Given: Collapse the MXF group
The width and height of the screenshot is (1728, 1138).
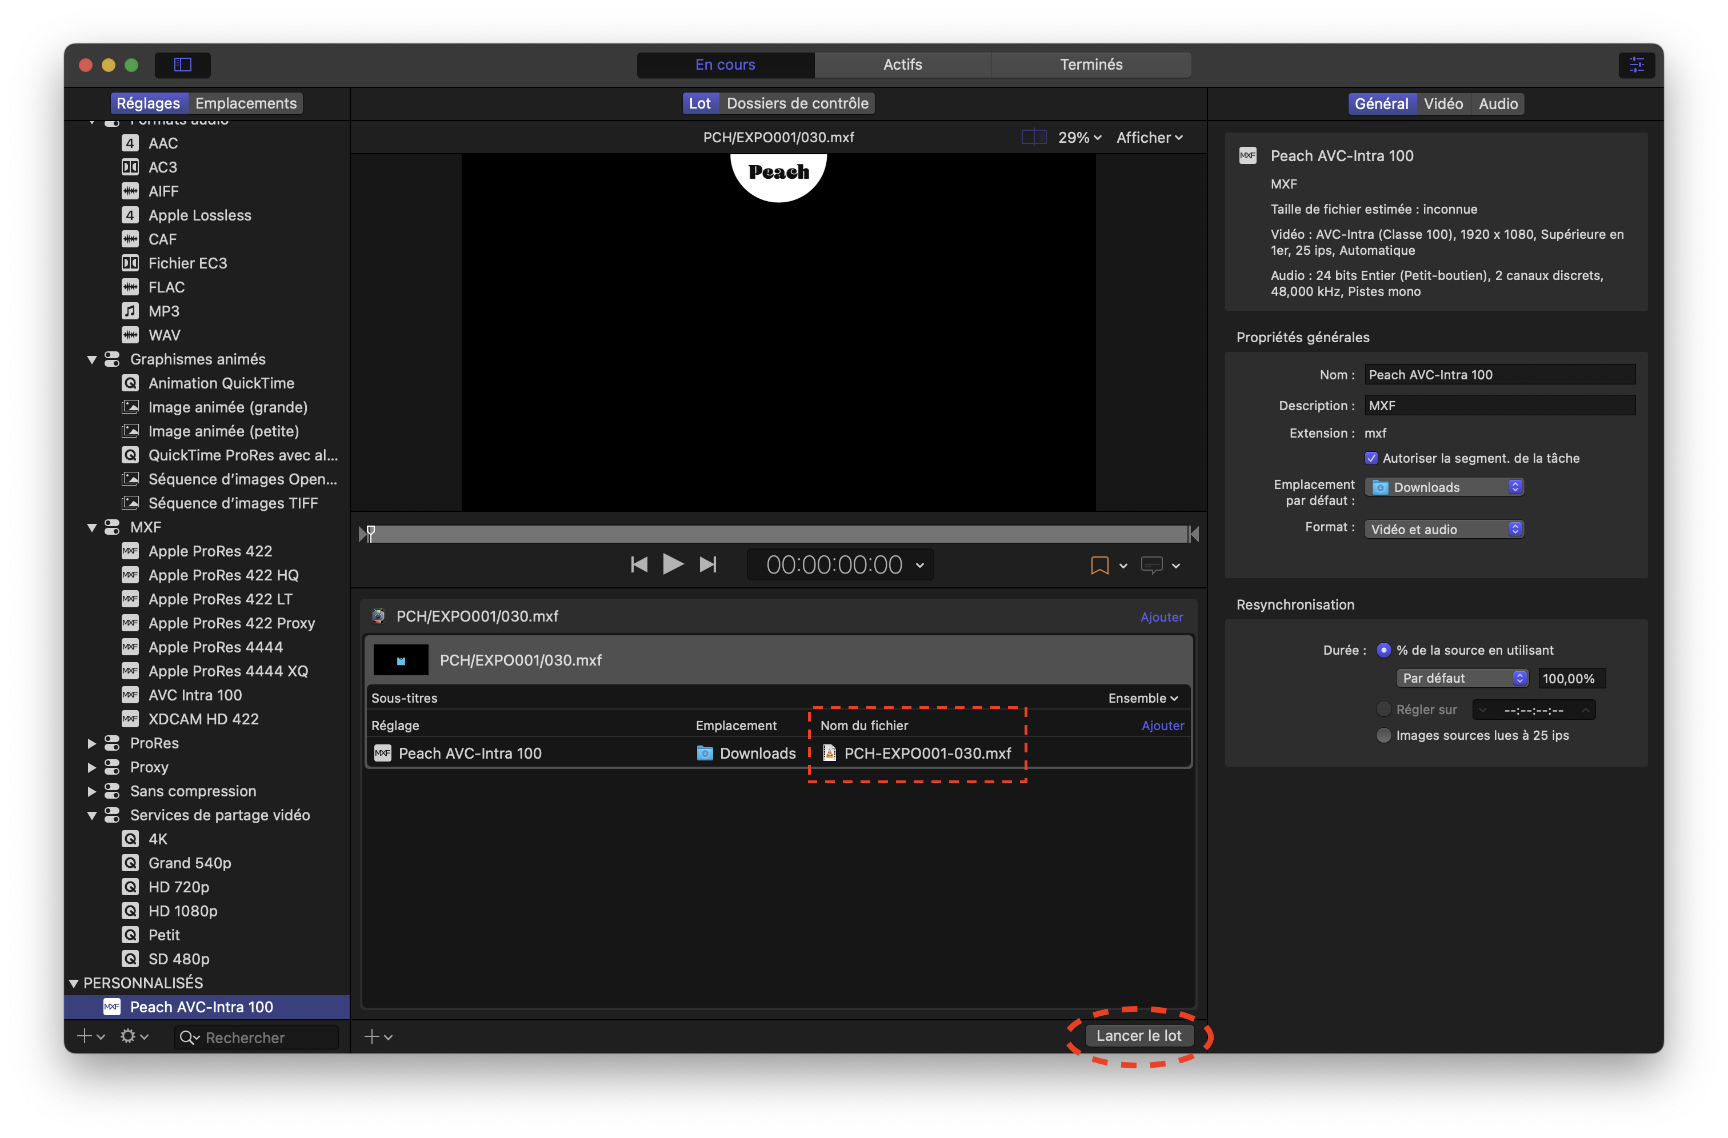Looking at the screenshot, I should 92,528.
